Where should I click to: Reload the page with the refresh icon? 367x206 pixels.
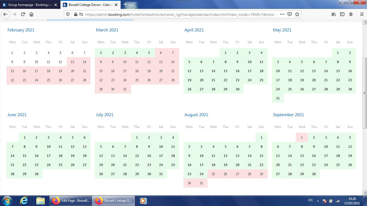coord(23,14)
